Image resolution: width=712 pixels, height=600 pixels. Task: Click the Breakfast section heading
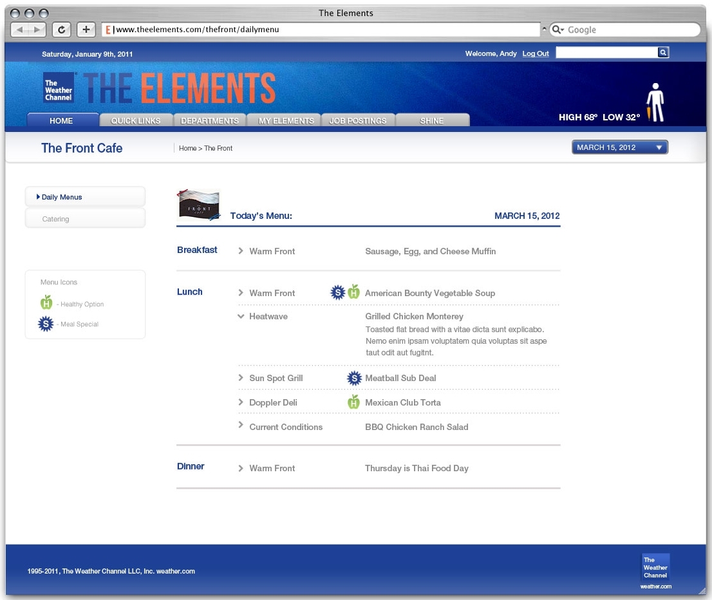(197, 250)
